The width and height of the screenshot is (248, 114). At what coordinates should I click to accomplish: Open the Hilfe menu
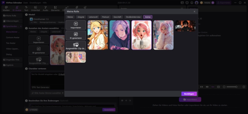tap(45, 3)
